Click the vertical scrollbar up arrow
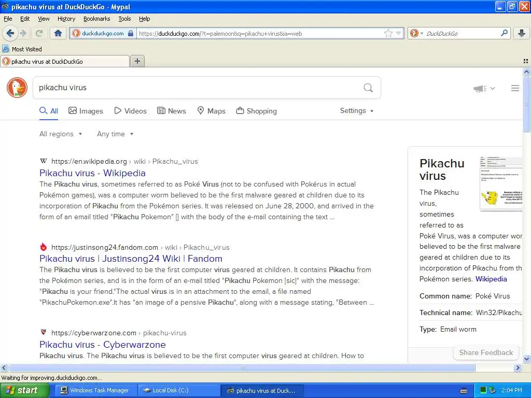The width and height of the screenshot is (531, 398). (526, 72)
